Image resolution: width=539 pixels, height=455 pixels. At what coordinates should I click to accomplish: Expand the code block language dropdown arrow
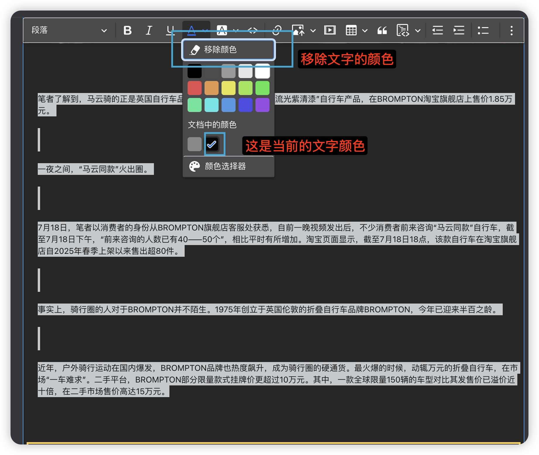click(418, 30)
